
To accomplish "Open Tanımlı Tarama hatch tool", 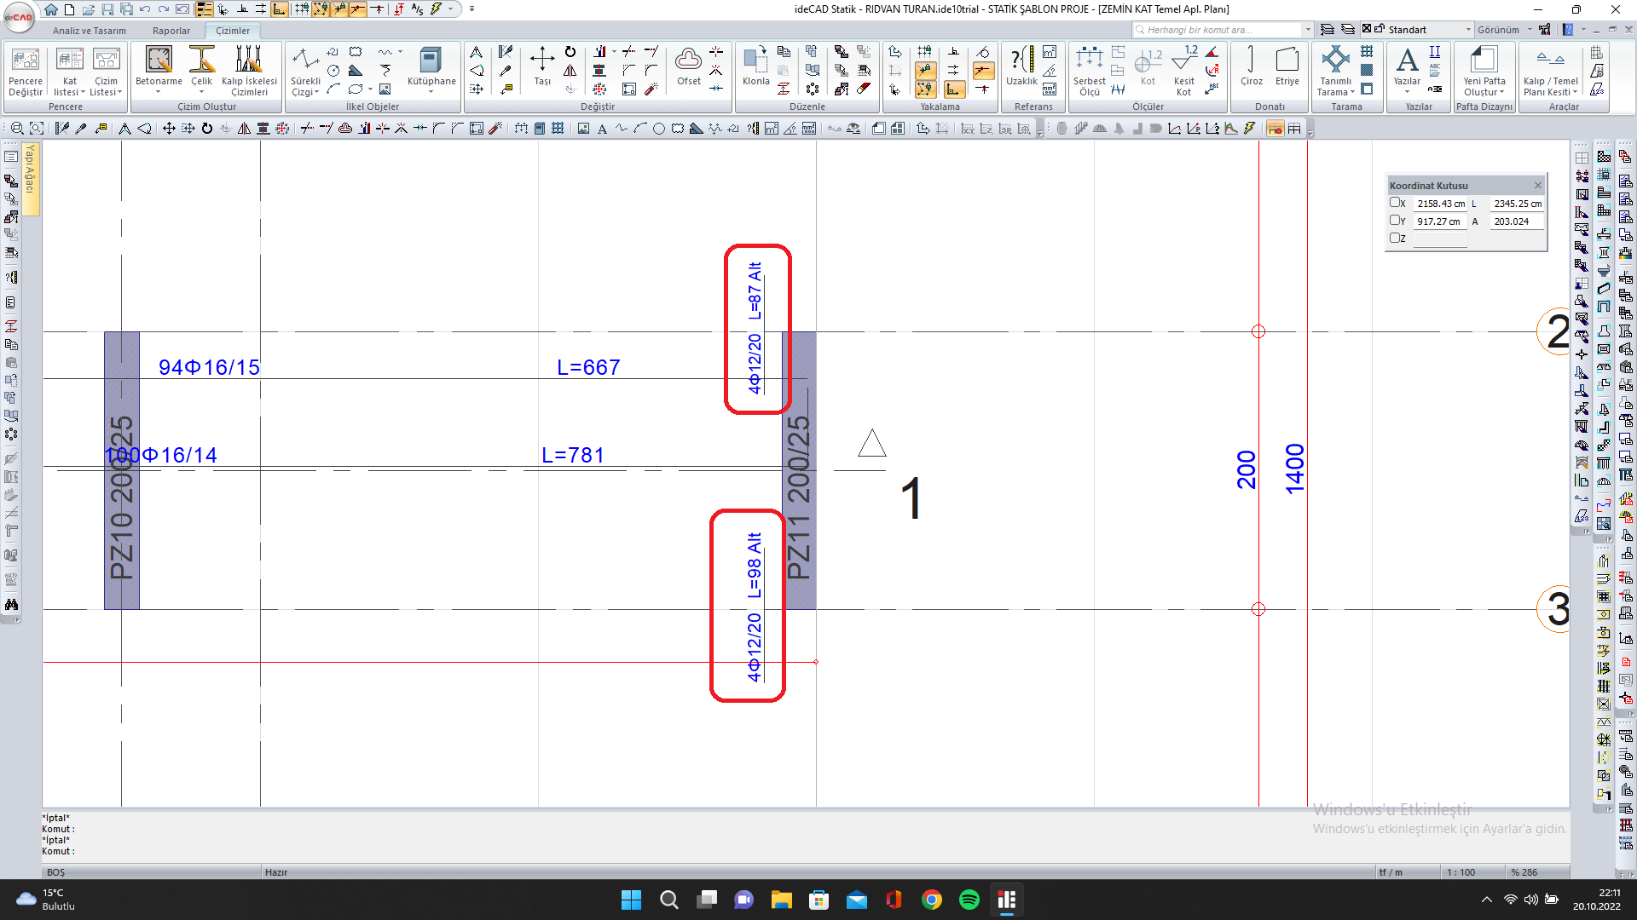I will tap(1335, 72).
